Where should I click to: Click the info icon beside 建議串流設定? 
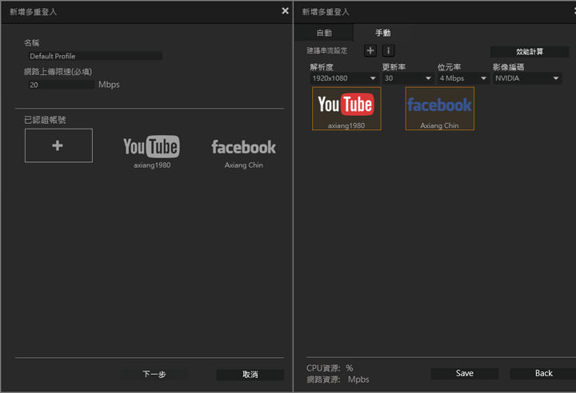(x=388, y=51)
